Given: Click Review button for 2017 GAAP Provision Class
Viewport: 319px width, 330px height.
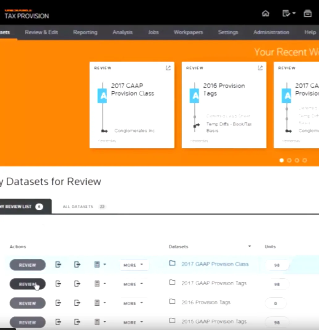Looking at the screenshot, I should 28,265.
